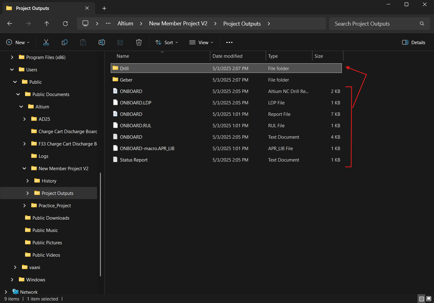Expand the Network tree node
This screenshot has height=303, width=434.
point(6,292)
